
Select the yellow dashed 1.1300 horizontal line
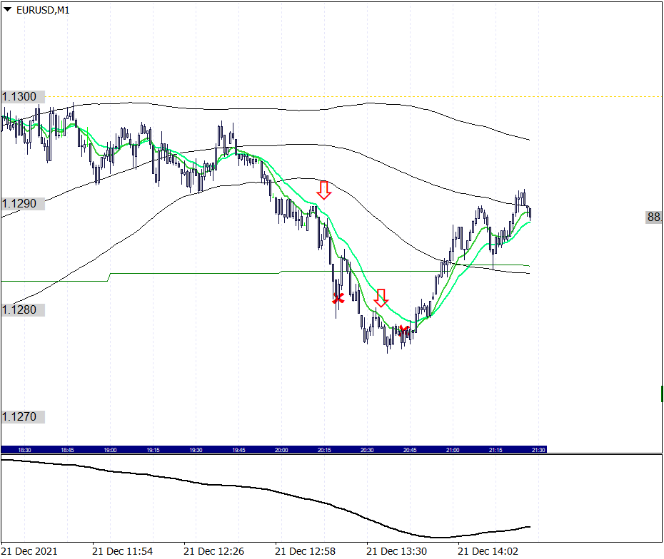351,97
